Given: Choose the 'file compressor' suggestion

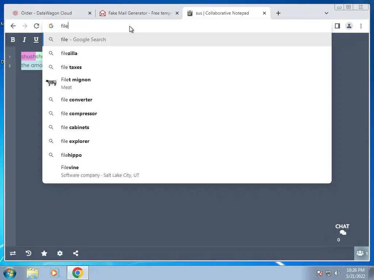Looking at the screenshot, I should pos(187,113).
